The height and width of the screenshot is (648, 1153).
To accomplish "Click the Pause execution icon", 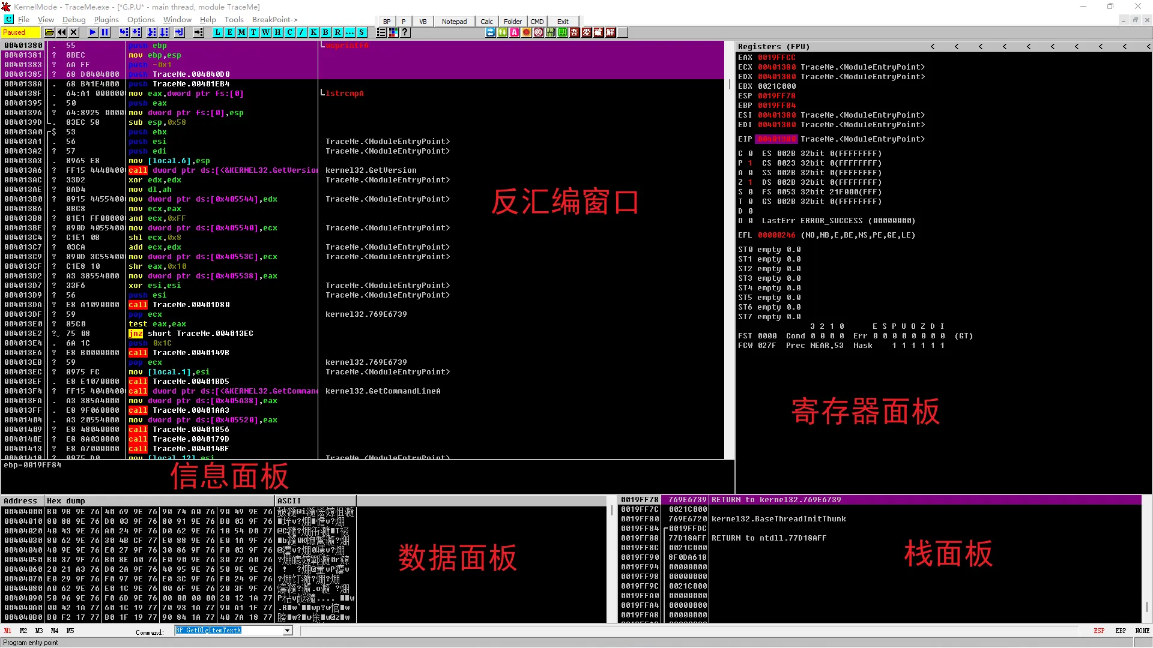I will pos(105,32).
